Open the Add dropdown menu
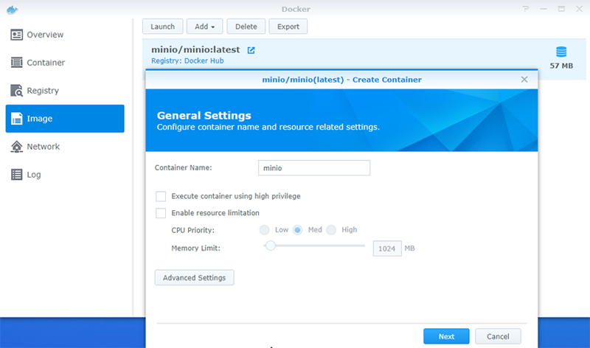The image size is (590, 348). click(205, 27)
